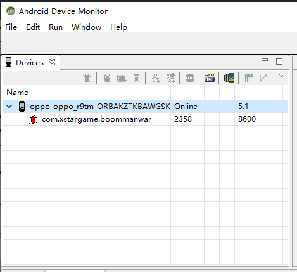
Task: Select process com.xstargame.boommanwar
Action: click(96, 119)
